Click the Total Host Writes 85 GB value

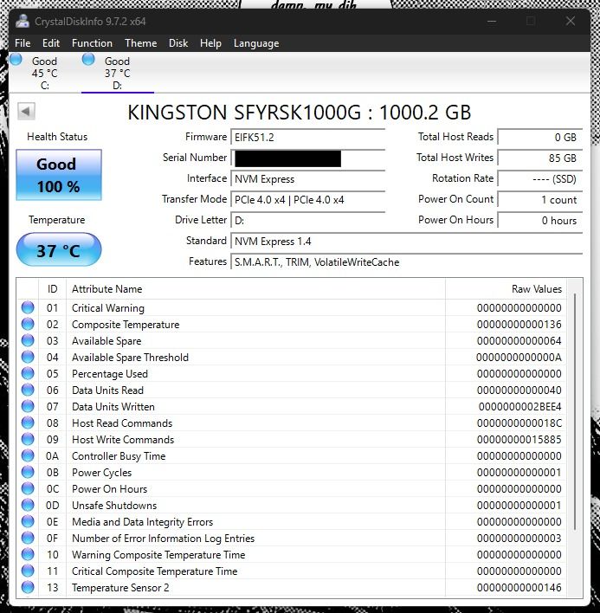click(x=540, y=158)
